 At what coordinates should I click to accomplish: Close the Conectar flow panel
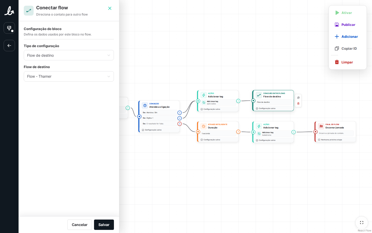click(x=110, y=8)
